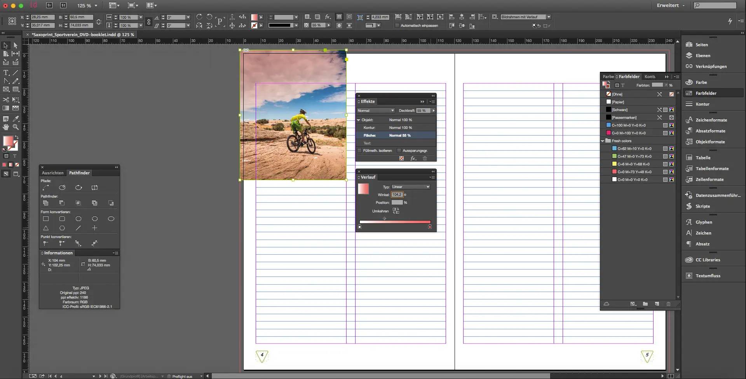Switch to the Ausrichten tab
746x379 pixels.
coord(52,173)
